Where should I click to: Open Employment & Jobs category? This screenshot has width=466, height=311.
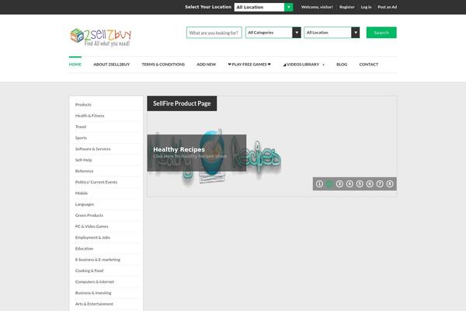[92, 237]
